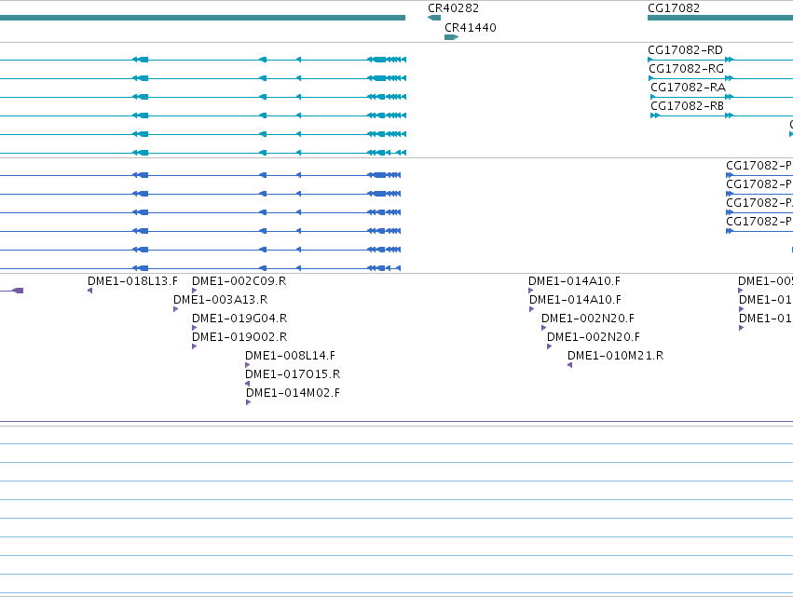Click the DME1-010M21.R feature label
Screen dimensions: 793x597
[x=616, y=356]
